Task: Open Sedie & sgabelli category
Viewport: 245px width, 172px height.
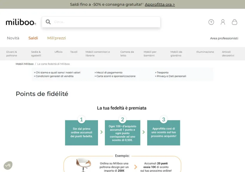Action: 36,54
